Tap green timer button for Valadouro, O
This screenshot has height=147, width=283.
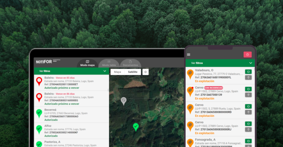tap(248, 72)
